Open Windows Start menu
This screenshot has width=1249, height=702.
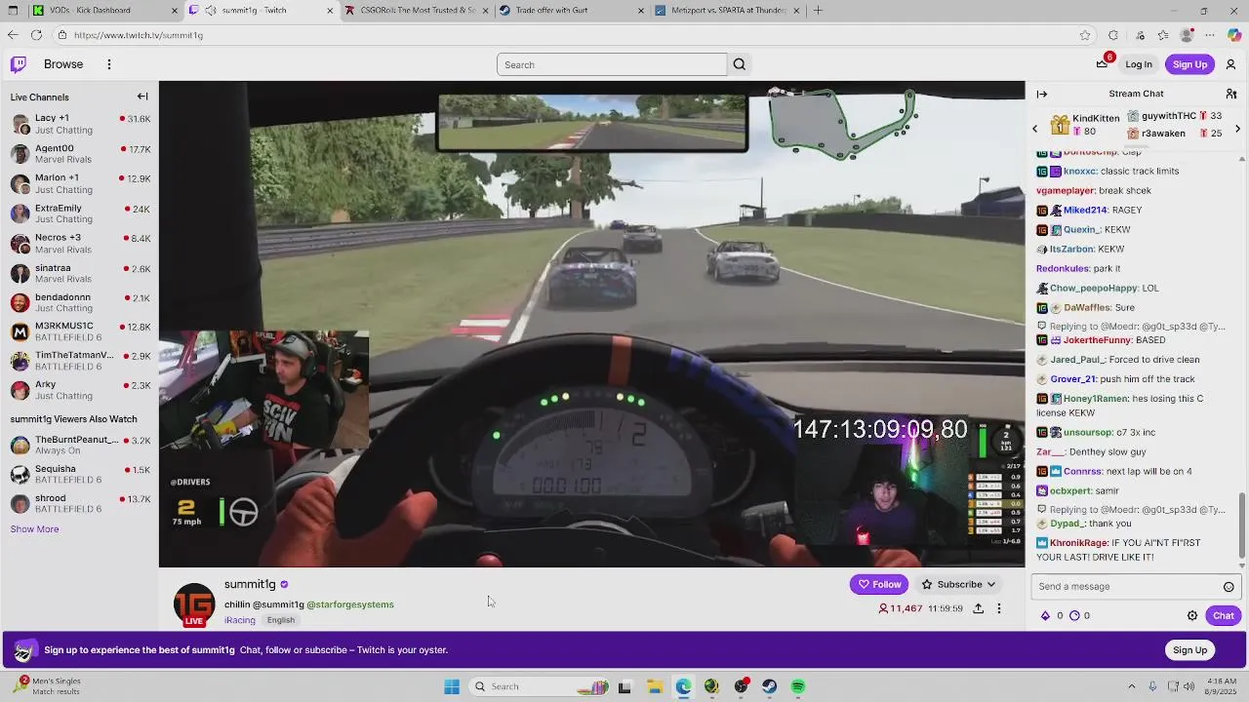451,686
